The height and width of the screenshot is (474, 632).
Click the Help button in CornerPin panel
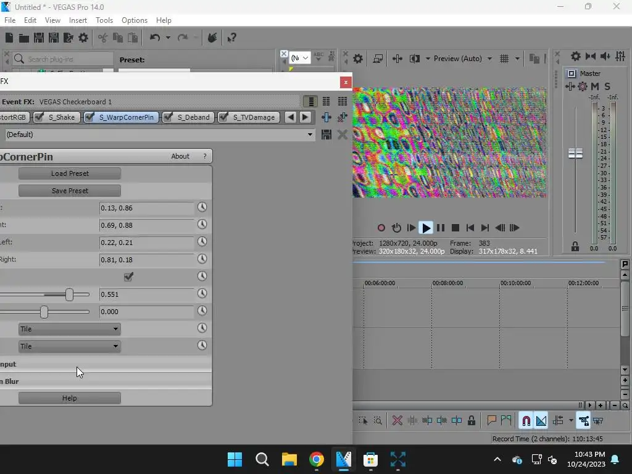pyautogui.click(x=69, y=398)
